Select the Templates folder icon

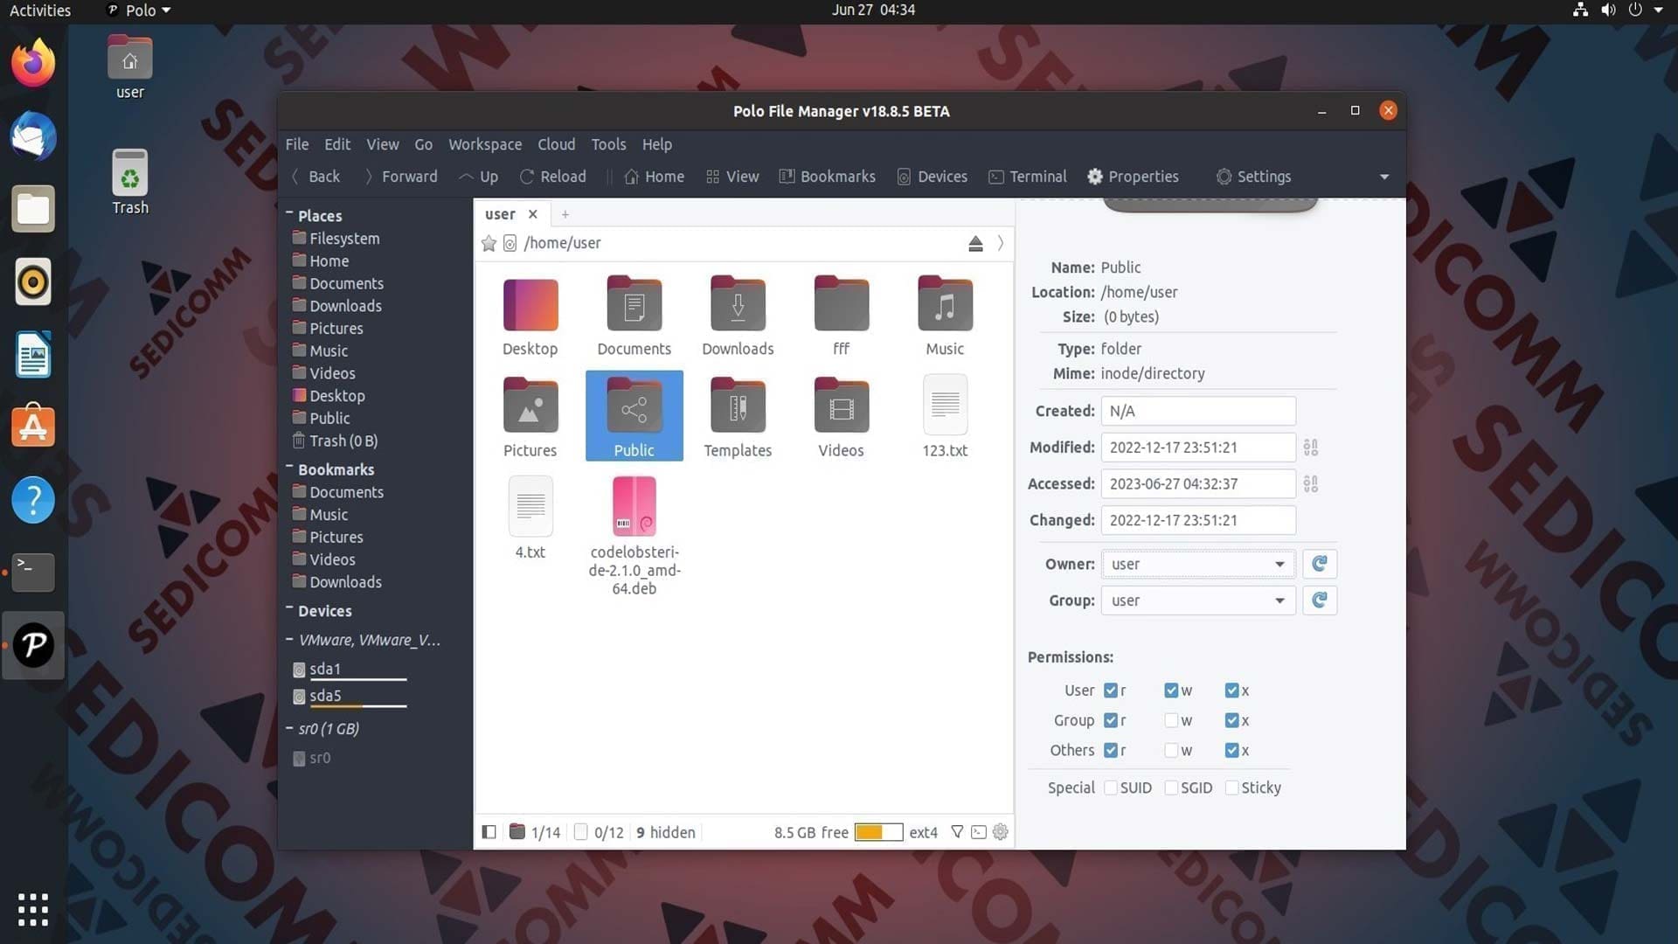[738, 406]
